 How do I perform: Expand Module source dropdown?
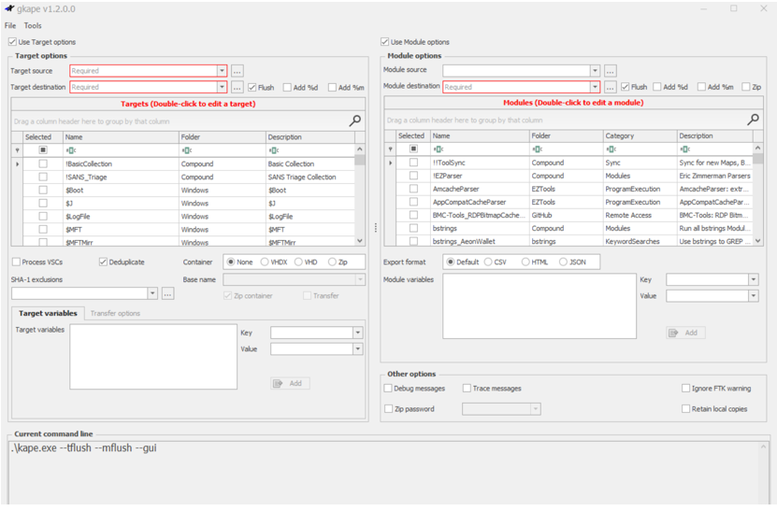[x=595, y=71]
